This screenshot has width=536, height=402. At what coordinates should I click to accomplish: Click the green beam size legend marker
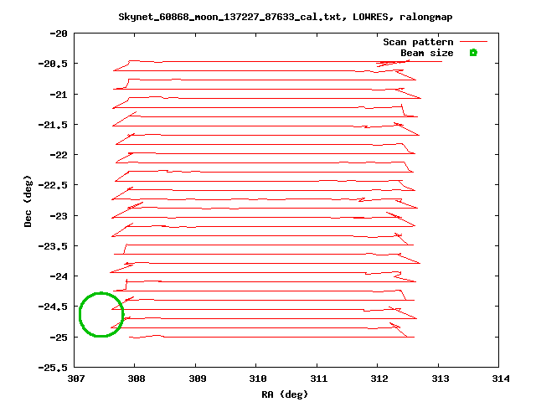tap(473, 53)
